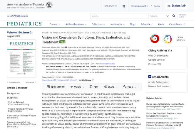The image size is (194, 129).
Task: Click the FREE access badge
Action: click(62, 42)
